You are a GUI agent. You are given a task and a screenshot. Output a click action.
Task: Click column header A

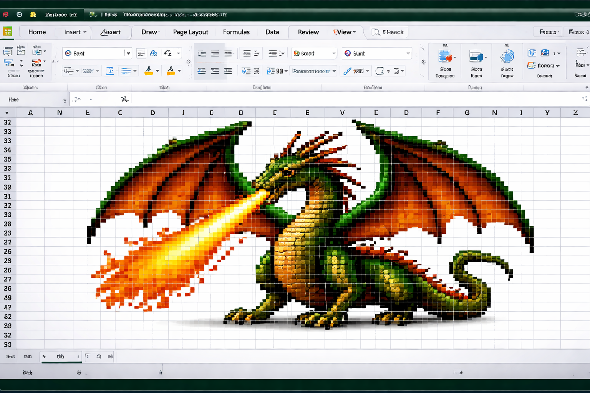pyautogui.click(x=30, y=113)
